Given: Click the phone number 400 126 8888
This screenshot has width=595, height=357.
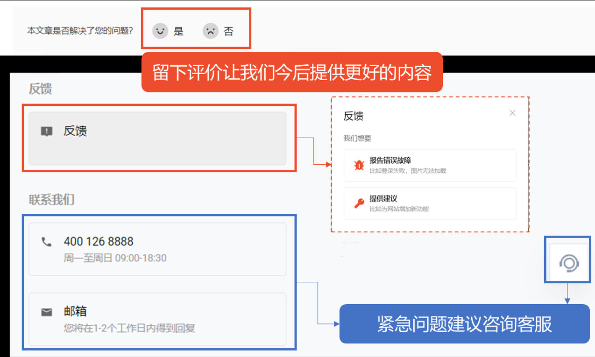Looking at the screenshot, I should click(x=99, y=242).
